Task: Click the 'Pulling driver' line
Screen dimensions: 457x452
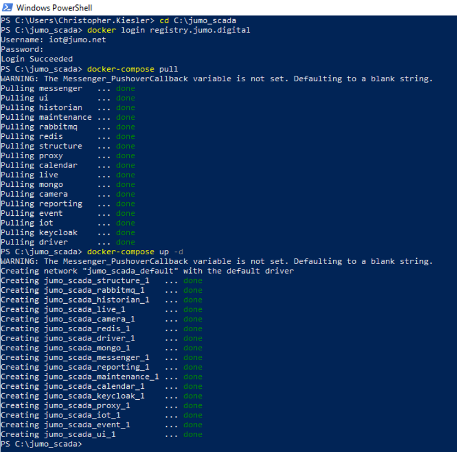Action: pos(34,242)
